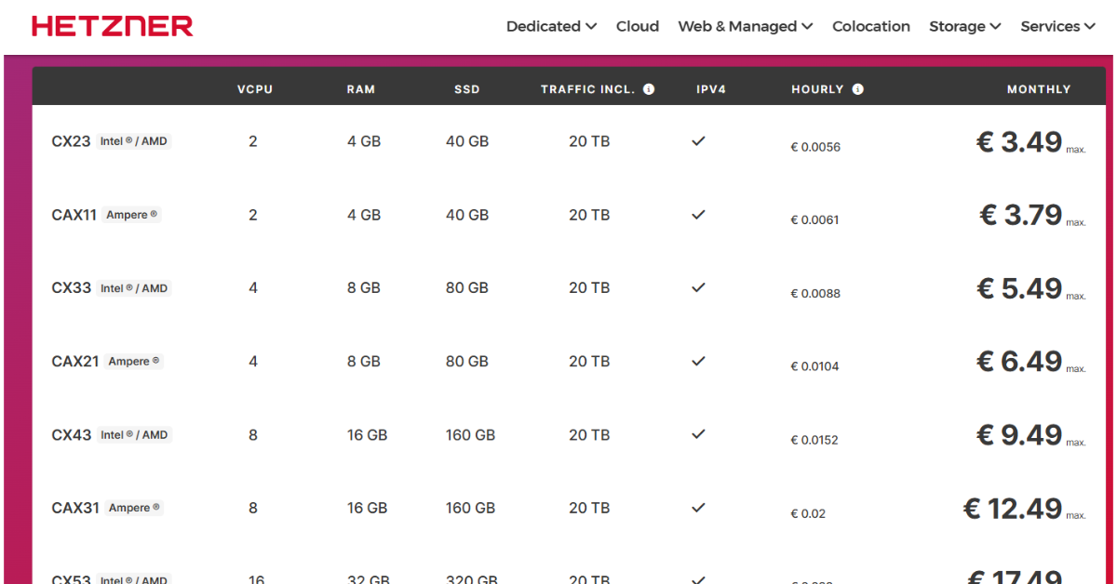1117x584 pixels.
Task: Open the Colocation page
Action: (871, 26)
